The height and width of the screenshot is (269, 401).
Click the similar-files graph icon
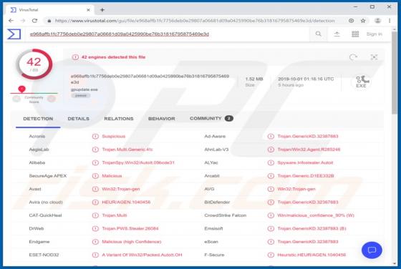pyautogui.click(x=374, y=57)
